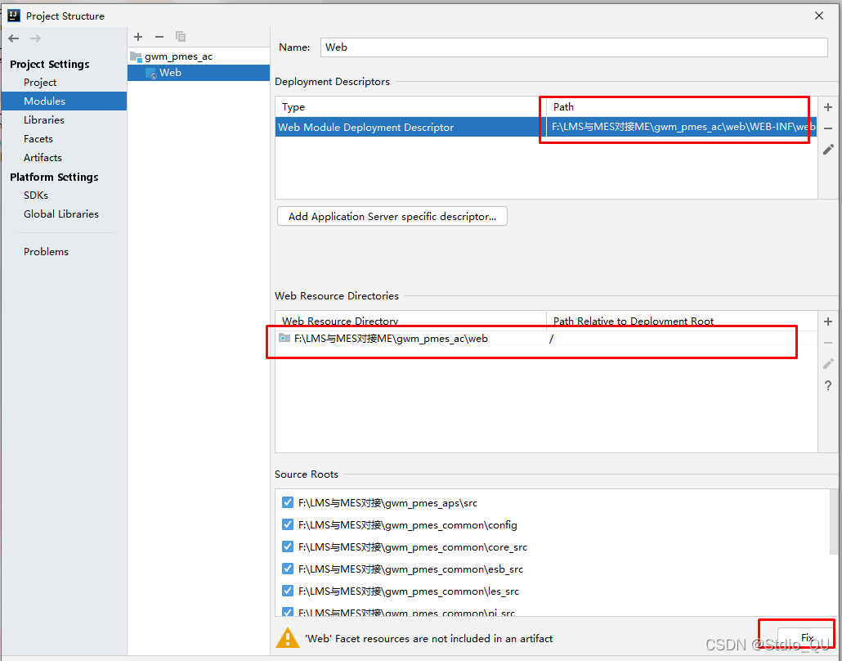This screenshot has height=661, width=842.
Task: Add a new module with plus icon
Action: [138, 37]
